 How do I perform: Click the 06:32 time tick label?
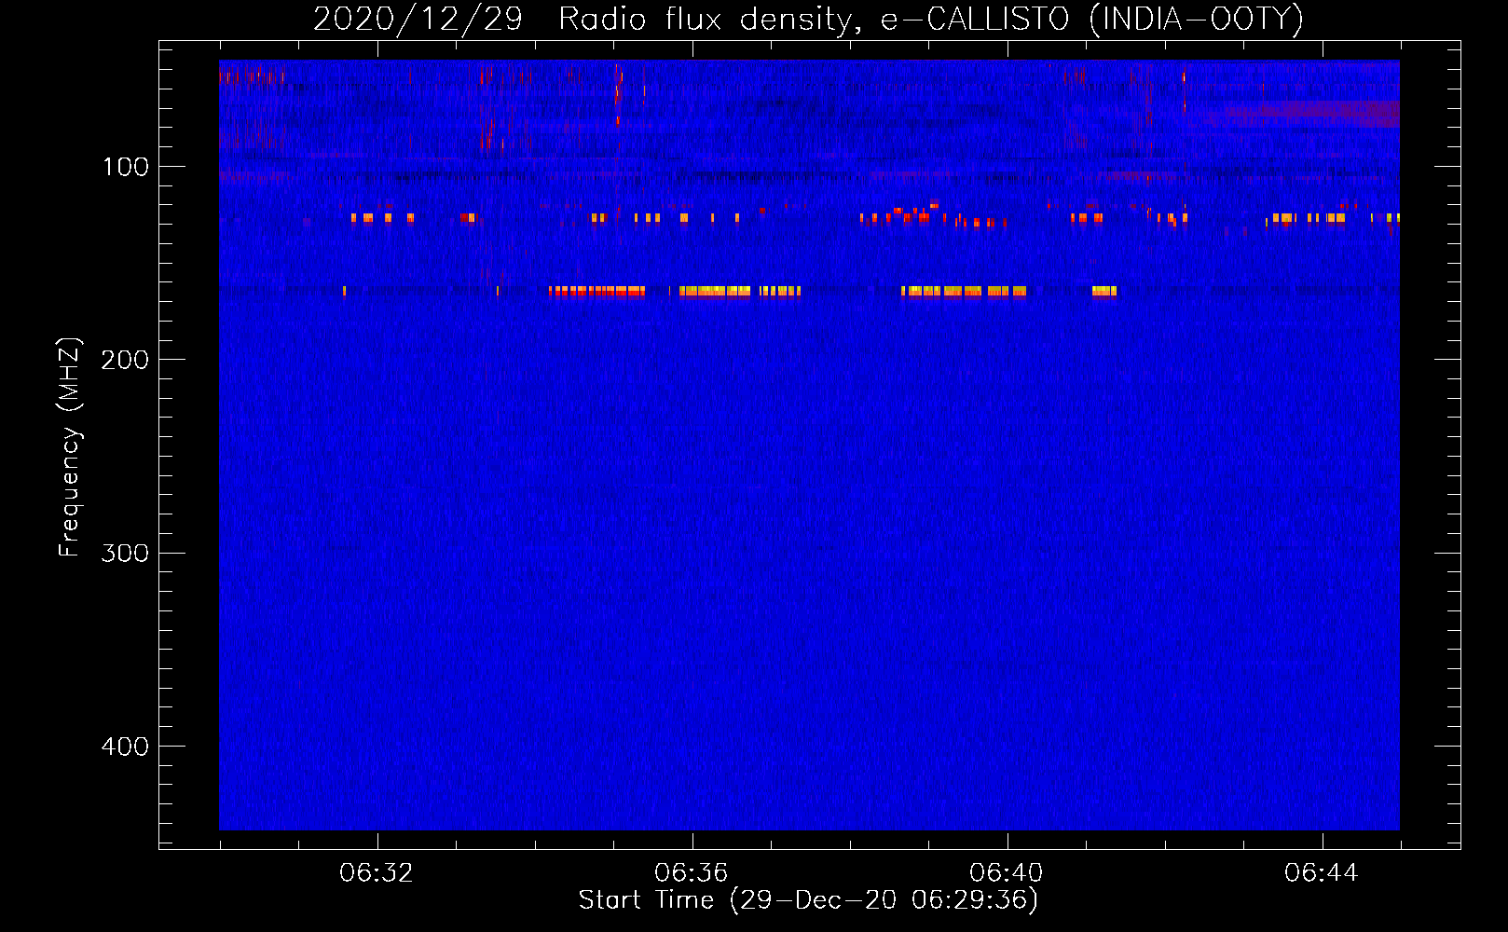[377, 873]
